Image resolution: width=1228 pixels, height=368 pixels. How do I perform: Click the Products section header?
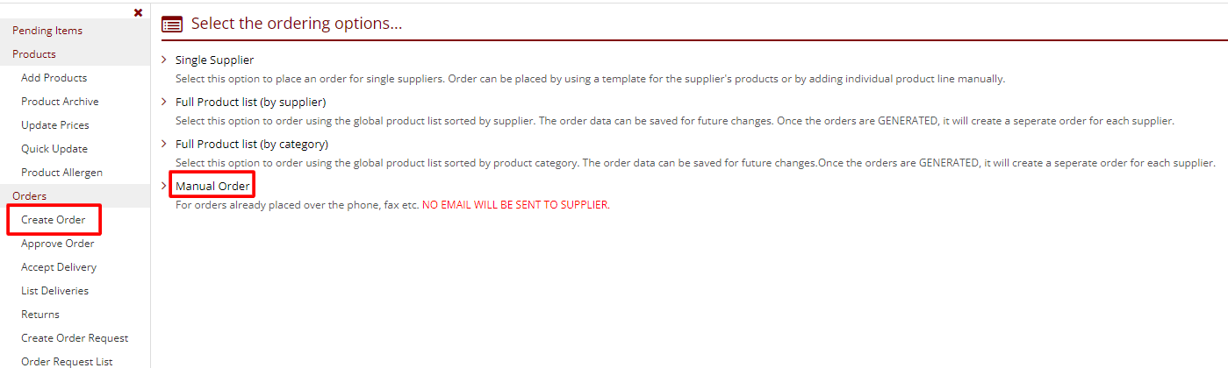(34, 54)
